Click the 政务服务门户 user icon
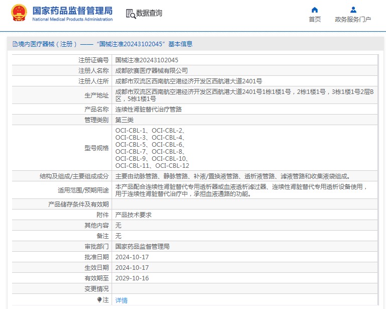The image size is (386, 309). coord(353,10)
